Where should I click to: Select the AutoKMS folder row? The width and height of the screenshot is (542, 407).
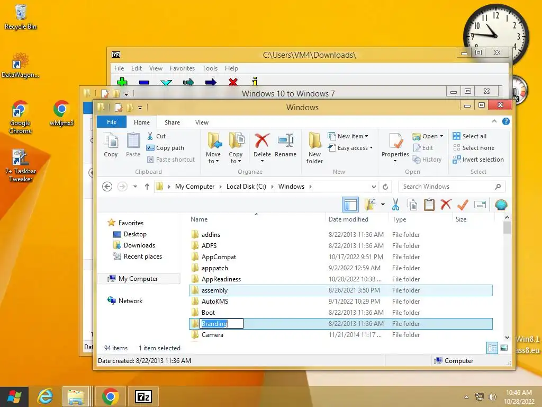341,302
